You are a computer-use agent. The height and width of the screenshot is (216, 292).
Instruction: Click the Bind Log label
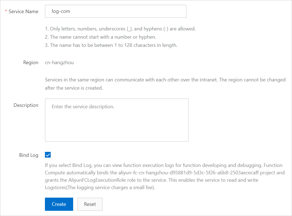[29, 155]
